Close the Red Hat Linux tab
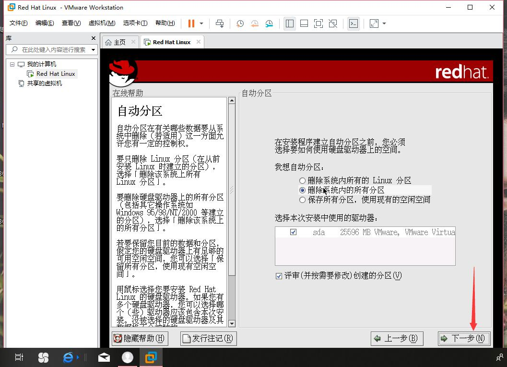This screenshot has width=507, height=367. point(199,42)
